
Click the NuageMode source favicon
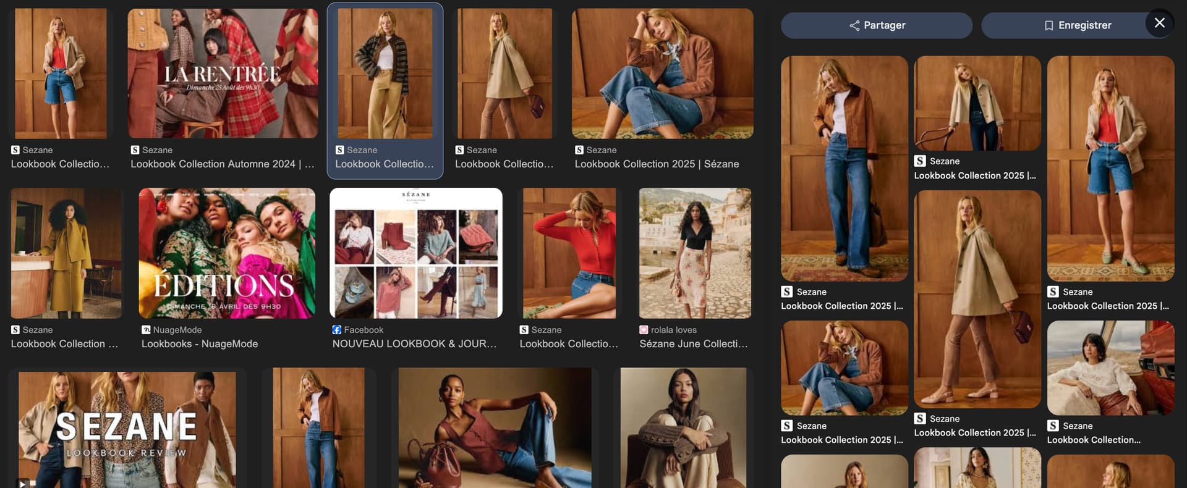click(x=146, y=330)
